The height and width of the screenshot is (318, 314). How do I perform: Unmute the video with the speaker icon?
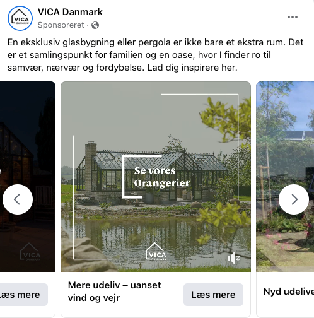click(233, 258)
